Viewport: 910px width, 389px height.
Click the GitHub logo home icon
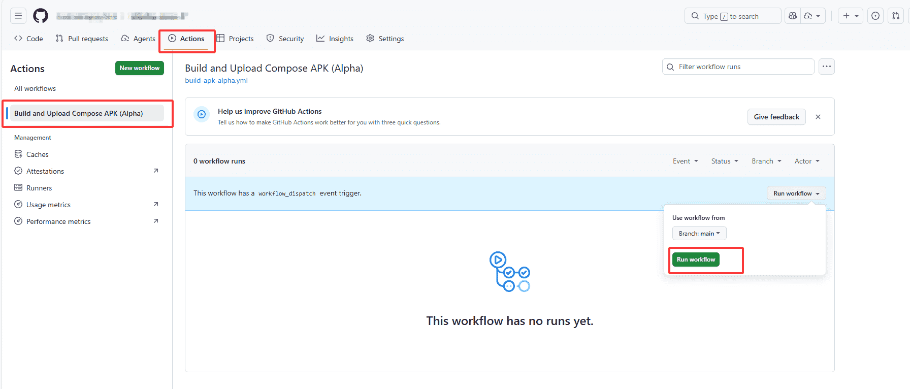tap(41, 16)
